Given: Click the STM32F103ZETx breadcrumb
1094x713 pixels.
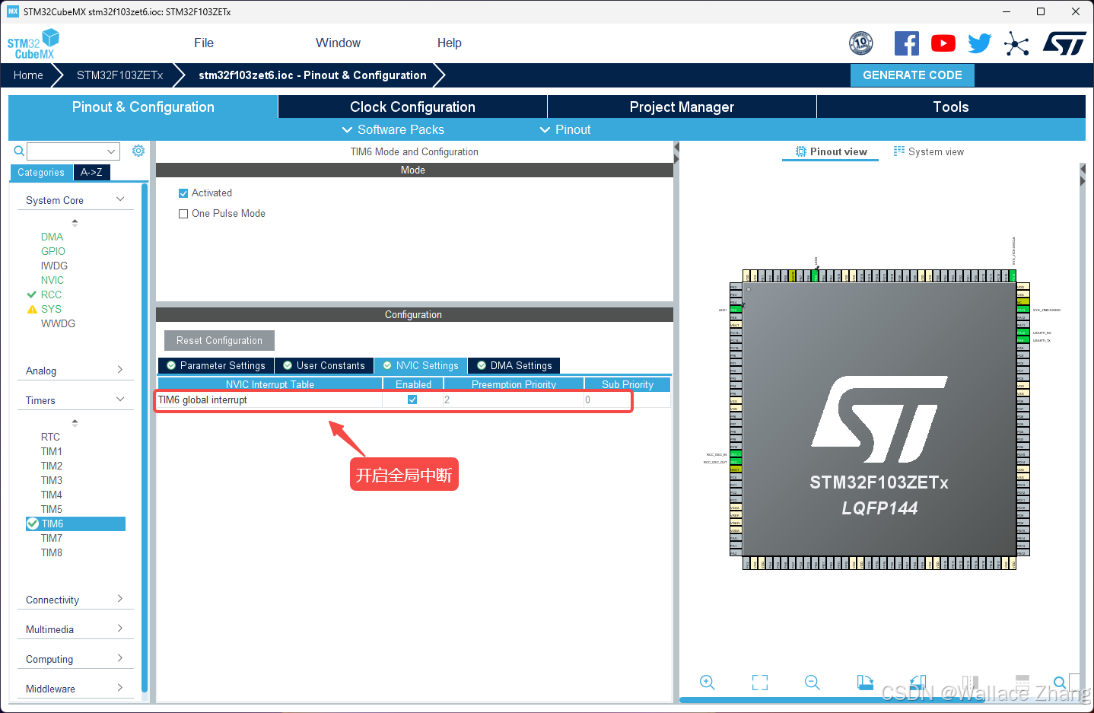Looking at the screenshot, I should 119,75.
